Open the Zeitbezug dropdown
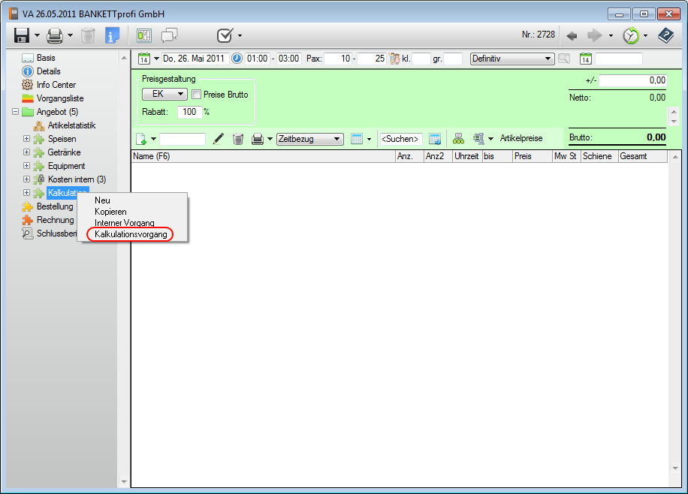The image size is (688, 494). [x=309, y=139]
